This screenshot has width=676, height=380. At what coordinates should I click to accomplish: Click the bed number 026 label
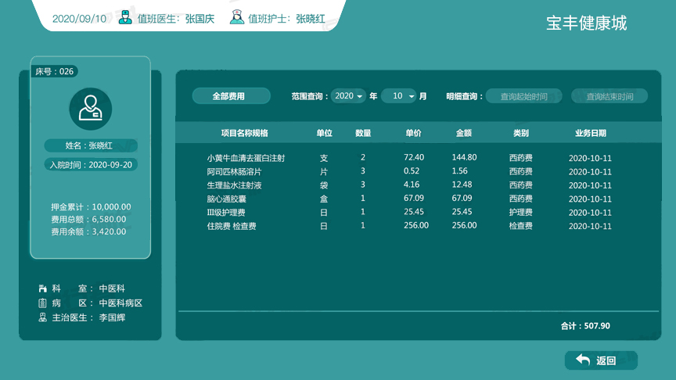tap(55, 72)
